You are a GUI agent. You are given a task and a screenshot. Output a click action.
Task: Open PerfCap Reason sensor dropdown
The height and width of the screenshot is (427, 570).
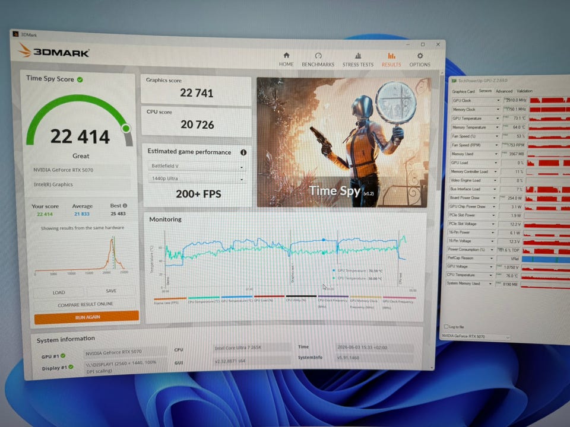point(492,258)
